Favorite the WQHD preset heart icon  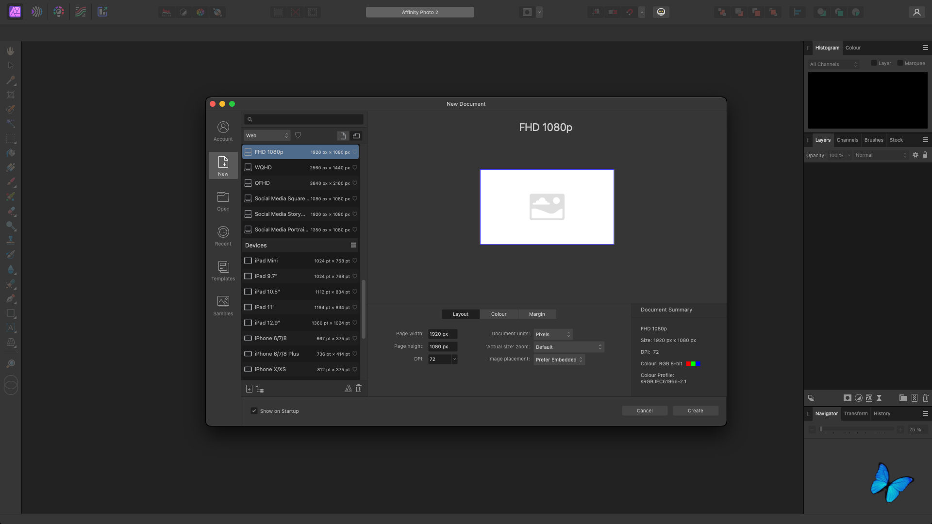[x=355, y=168]
